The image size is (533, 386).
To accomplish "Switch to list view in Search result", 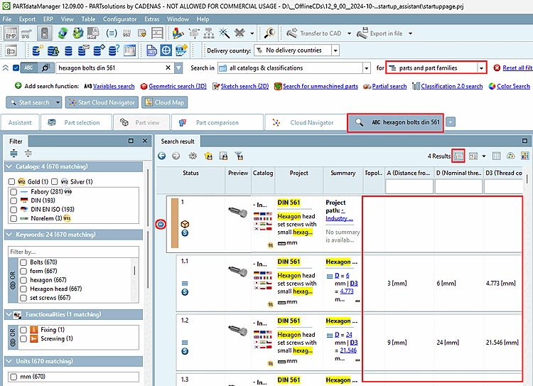I will pyautogui.click(x=459, y=156).
